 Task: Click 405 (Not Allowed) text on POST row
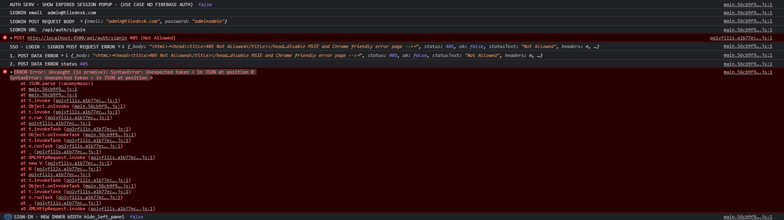pyautogui.click(x=152, y=38)
